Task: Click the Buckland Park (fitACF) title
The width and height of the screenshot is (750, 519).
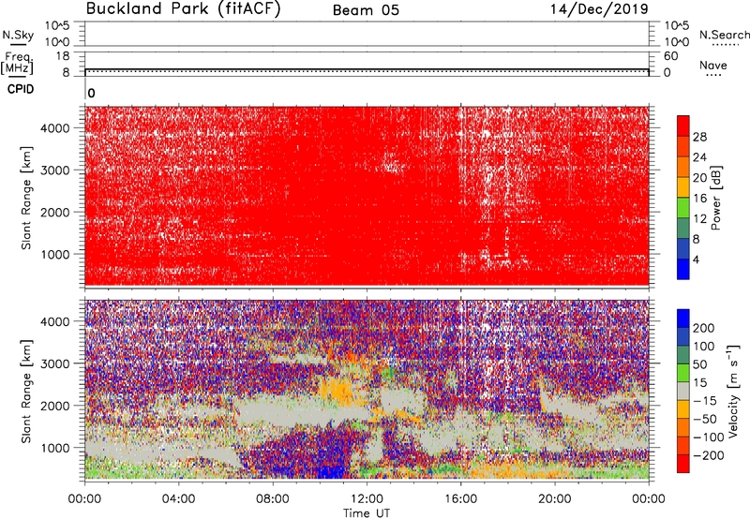Action: pyautogui.click(x=183, y=8)
